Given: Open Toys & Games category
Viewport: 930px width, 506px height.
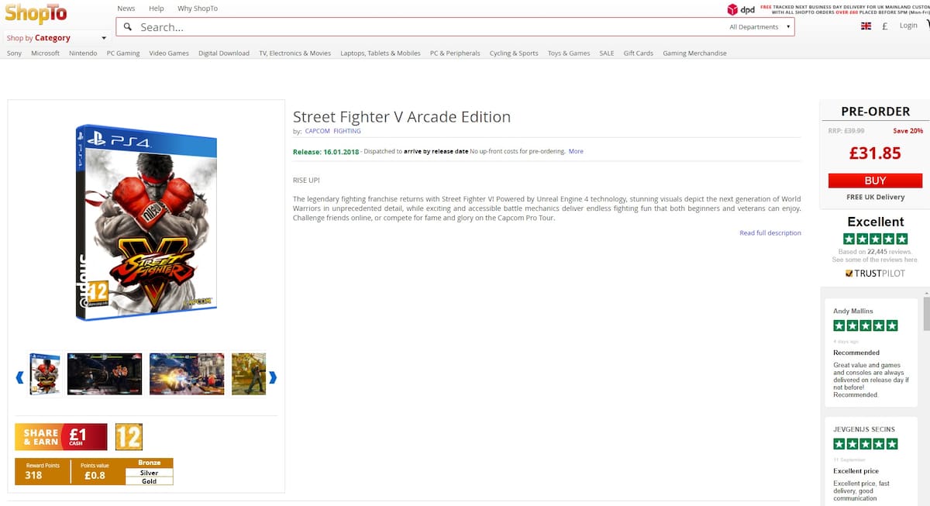Looking at the screenshot, I should (x=569, y=53).
